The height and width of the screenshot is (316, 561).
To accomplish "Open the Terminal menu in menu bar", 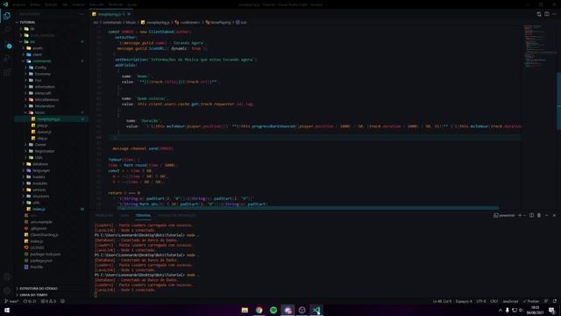I will tap(116, 4).
